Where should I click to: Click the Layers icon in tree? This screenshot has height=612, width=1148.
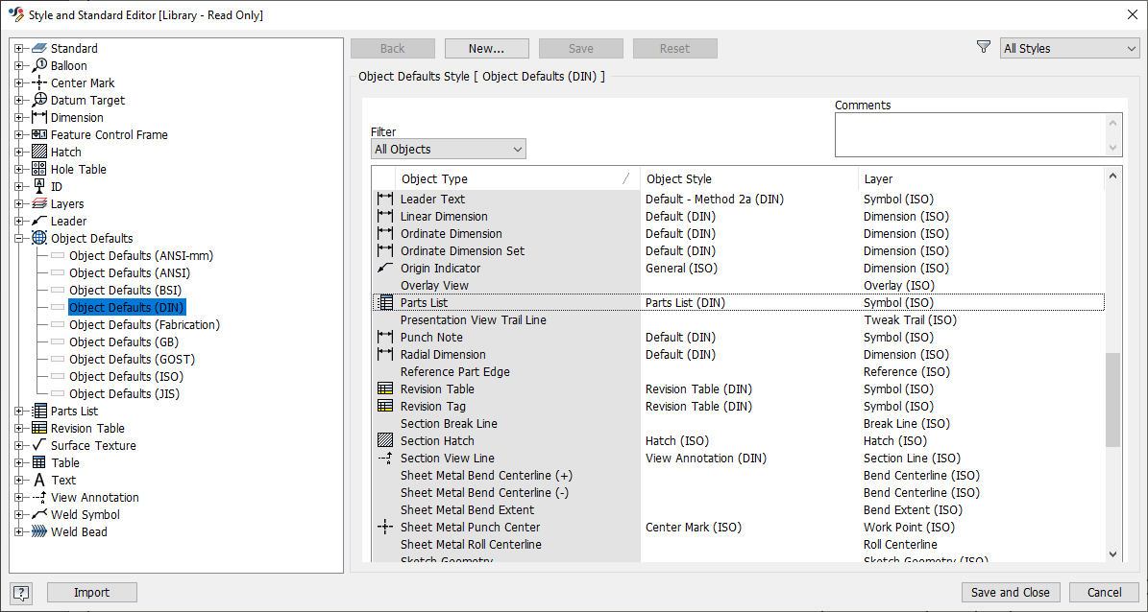(x=39, y=204)
